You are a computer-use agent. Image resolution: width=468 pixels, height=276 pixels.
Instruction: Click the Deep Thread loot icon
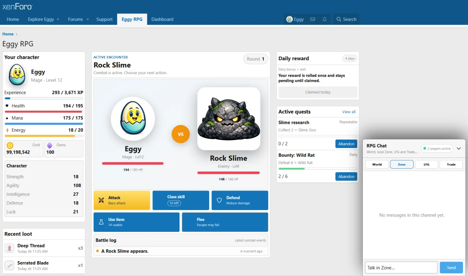pyautogui.click(x=10, y=248)
